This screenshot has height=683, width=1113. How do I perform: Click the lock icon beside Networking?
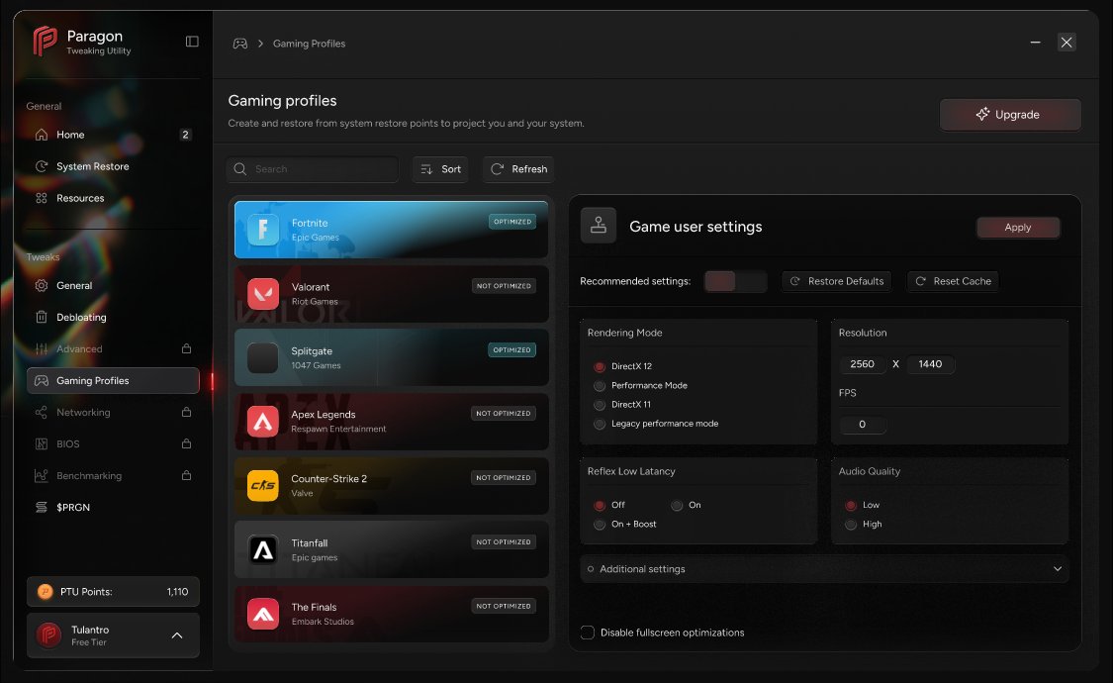coord(186,412)
